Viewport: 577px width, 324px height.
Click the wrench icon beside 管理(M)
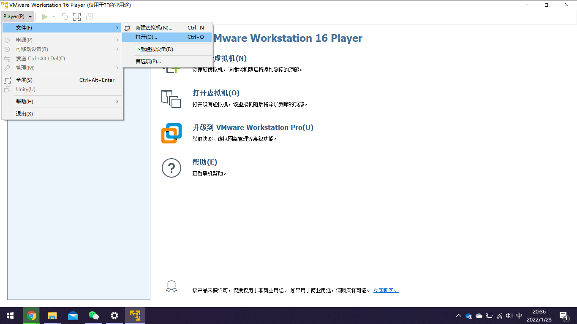tap(7, 67)
